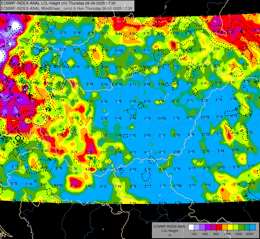Click the wind shear value 0.859
Screen dimensions: 260x239
click(x=118, y=203)
